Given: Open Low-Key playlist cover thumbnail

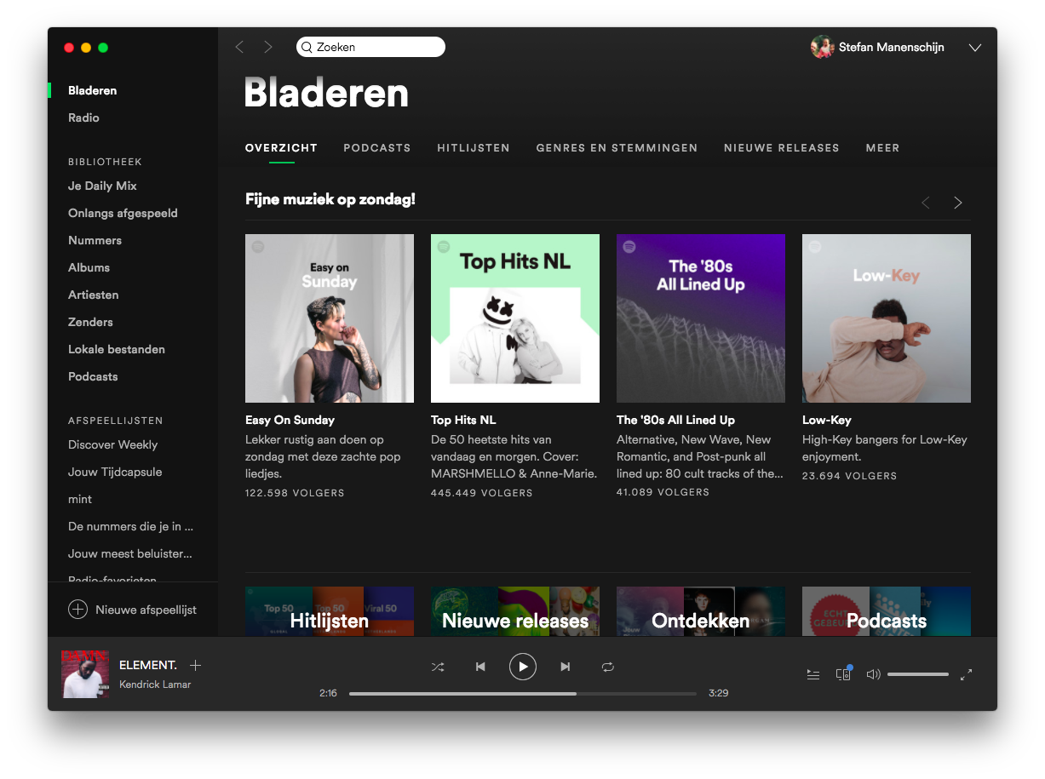Looking at the screenshot, I should coord(887,318).
